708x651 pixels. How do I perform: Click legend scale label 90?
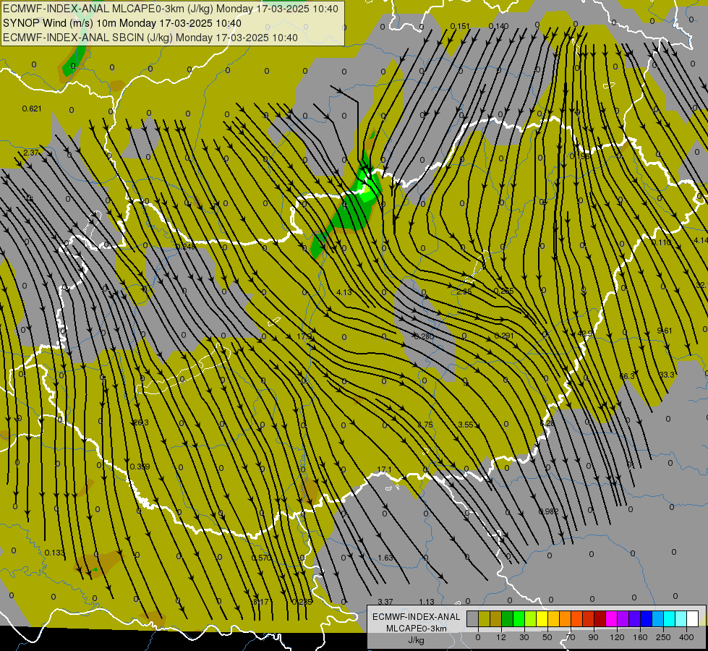tap(593, 637)
